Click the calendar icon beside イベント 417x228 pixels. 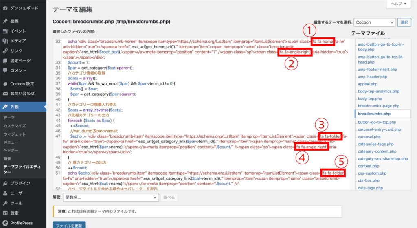pyautogui.click(x=5, y=31)
